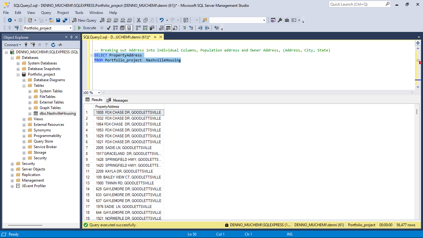Click the Copy icon in toolbar
The image size is (423, 238).
point(145,20)
